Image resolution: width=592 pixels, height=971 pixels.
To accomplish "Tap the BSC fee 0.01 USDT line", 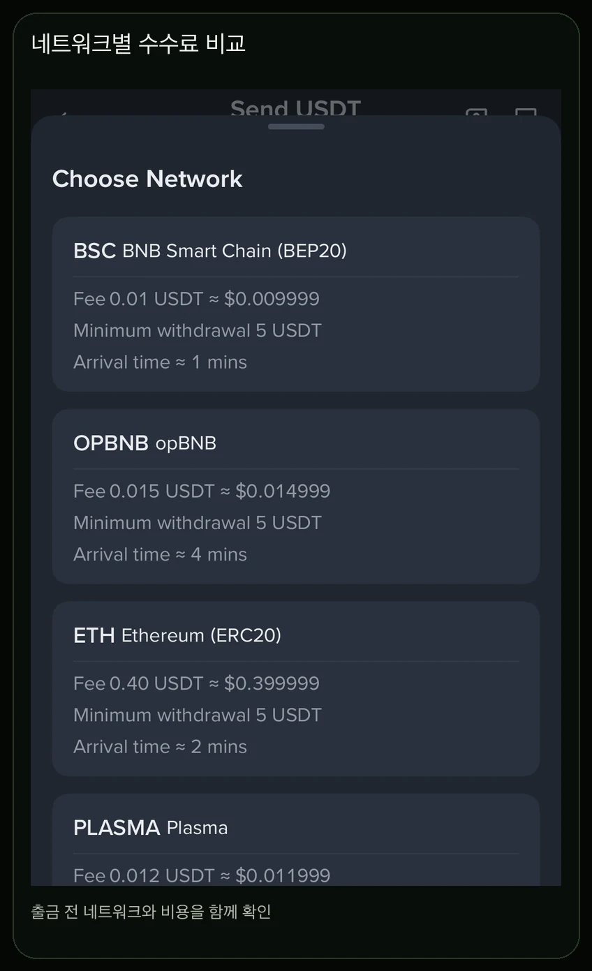I will pyautogui.click(x=196, y=299).
